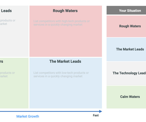Click placeholder text in green bottom-left quadrant

point(7,75)
